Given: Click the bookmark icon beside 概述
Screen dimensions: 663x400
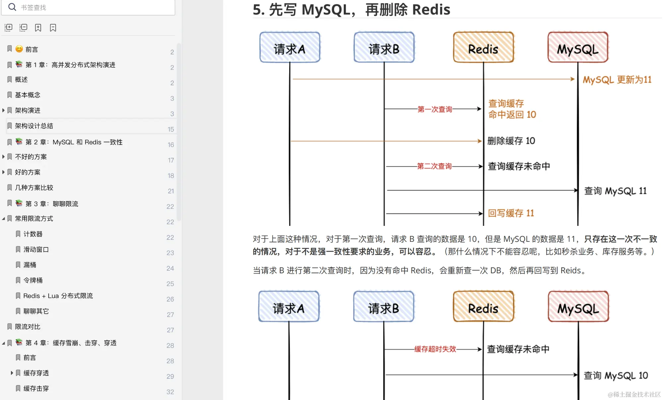Looking at the screenshot, I should 10,80.
